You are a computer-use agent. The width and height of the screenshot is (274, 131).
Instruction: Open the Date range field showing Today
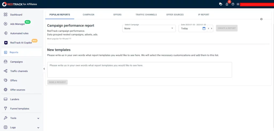(x=193, y=28)
